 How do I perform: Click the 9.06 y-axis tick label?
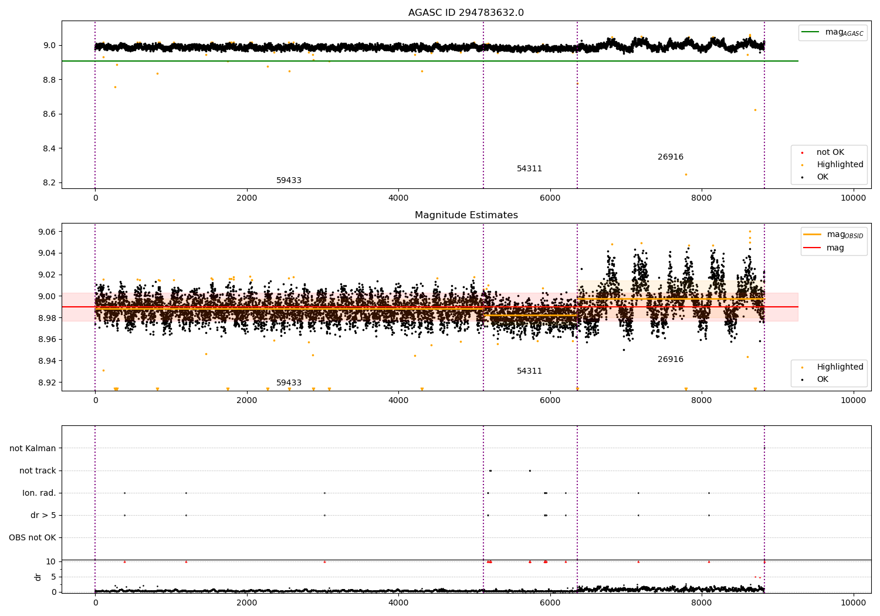point(47,232)
